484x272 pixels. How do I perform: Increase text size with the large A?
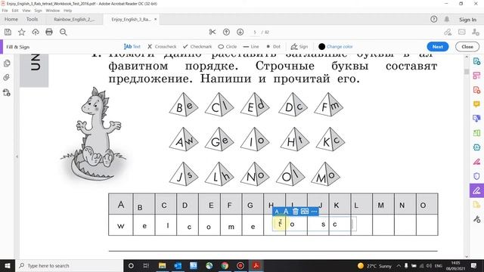(x=286, y=212)
